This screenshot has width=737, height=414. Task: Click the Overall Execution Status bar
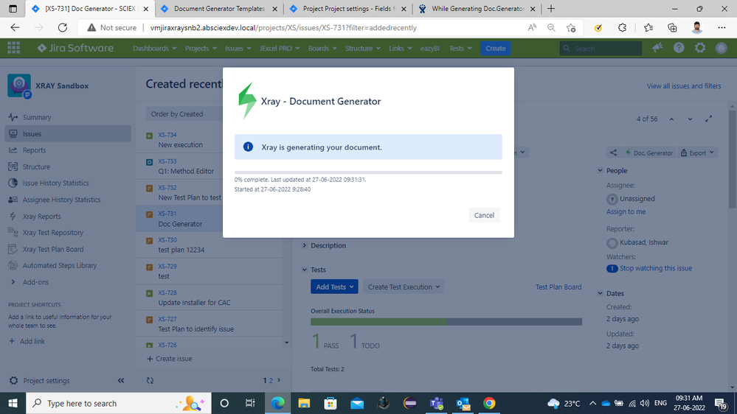click(x=446, y=321)
